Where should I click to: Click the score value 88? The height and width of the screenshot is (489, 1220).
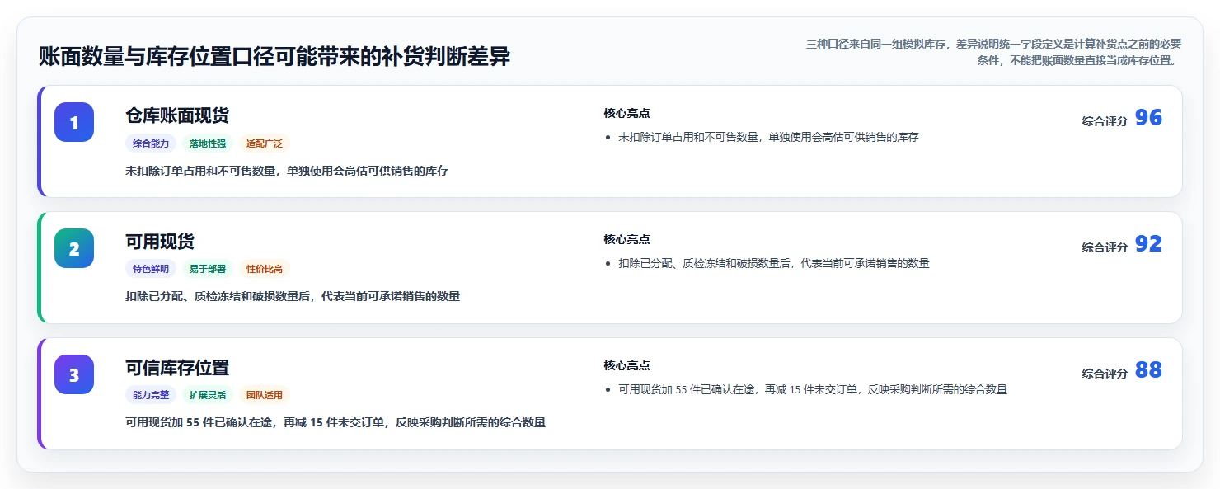[1148, 370]
